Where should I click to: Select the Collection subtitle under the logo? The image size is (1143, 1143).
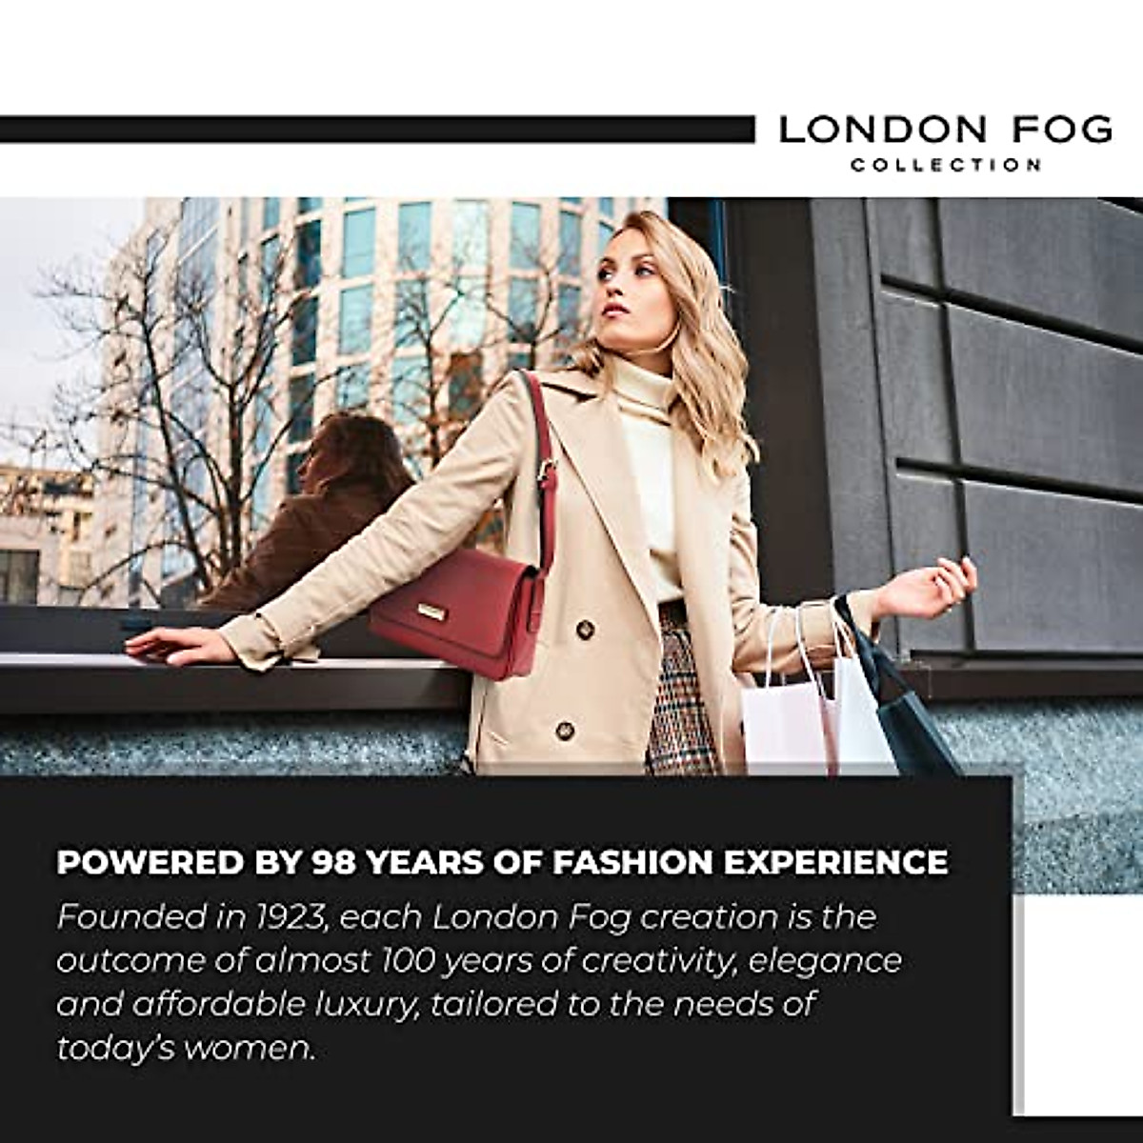pos(946,166)
